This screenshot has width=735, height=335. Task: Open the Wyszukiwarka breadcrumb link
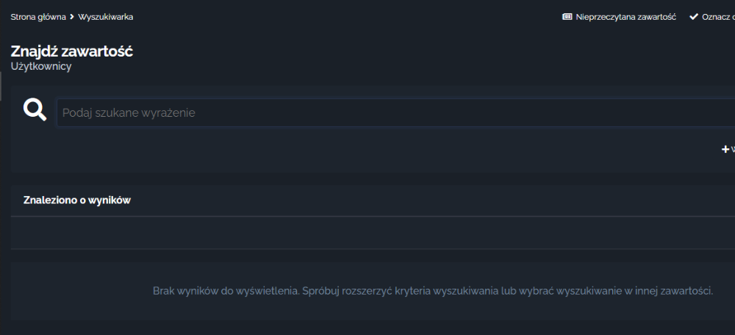tap(105, 17)
